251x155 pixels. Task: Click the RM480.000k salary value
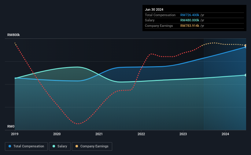coord(190,20)
